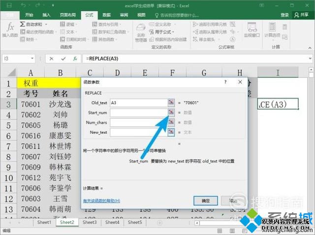Click the Undo arrow in title bar

tap(23, 5)
